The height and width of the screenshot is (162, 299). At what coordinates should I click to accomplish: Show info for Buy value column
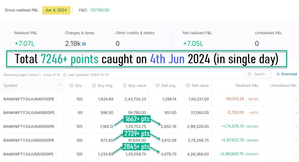point(125,85)
